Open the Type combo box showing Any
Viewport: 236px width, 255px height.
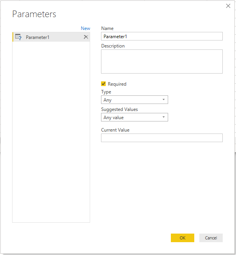[135, 100]
